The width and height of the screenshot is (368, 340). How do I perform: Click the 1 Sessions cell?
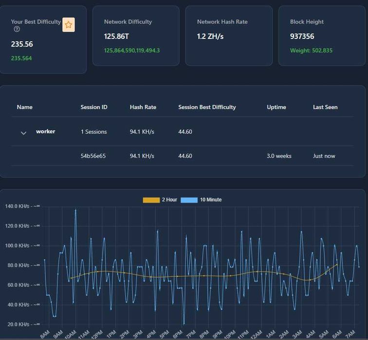coord(94,132)
